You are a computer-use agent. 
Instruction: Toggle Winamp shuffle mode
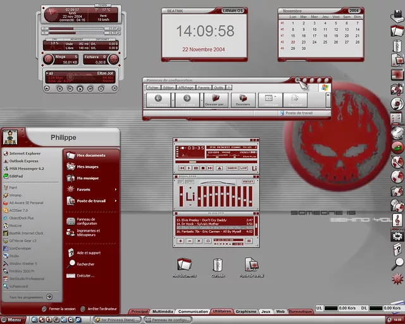232,168
